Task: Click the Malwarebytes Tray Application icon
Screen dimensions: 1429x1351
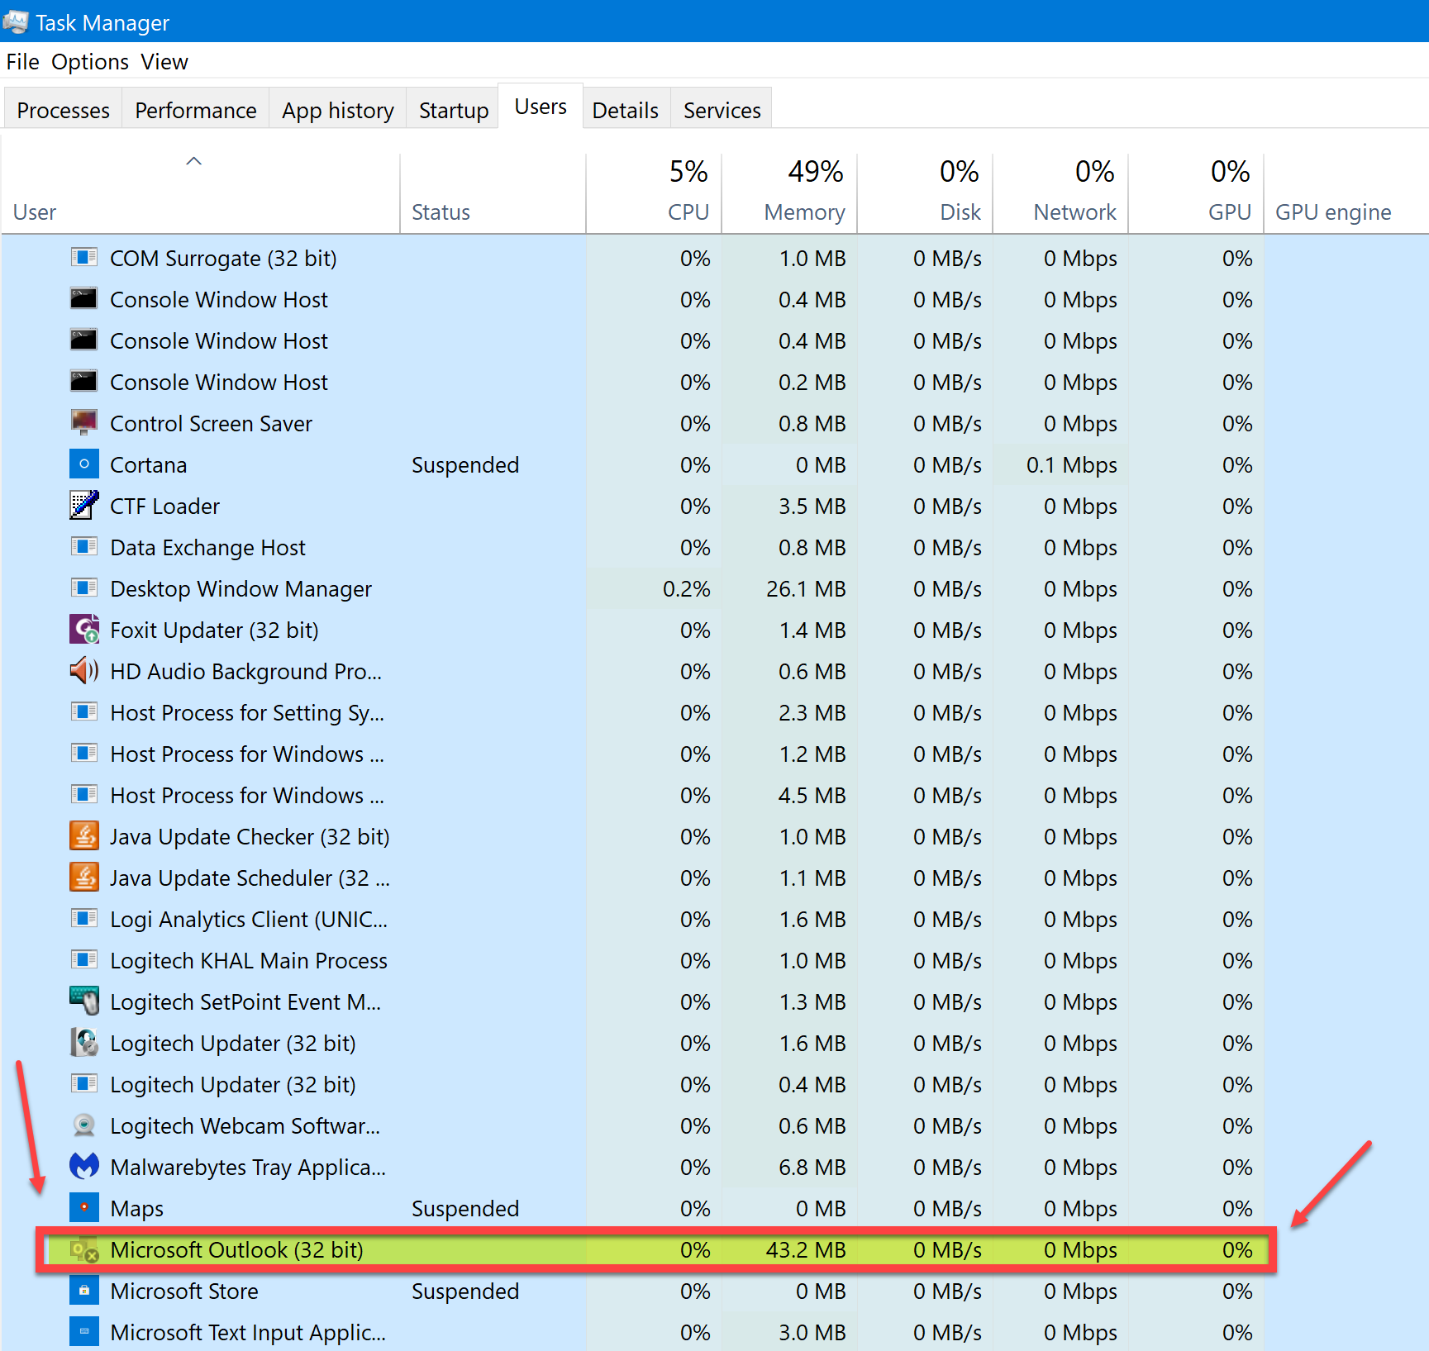Action: 84,1167
